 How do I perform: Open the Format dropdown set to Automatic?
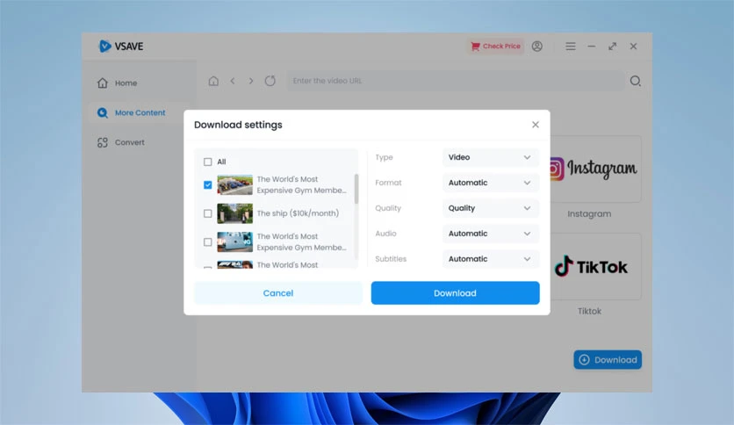pos(490,183)
